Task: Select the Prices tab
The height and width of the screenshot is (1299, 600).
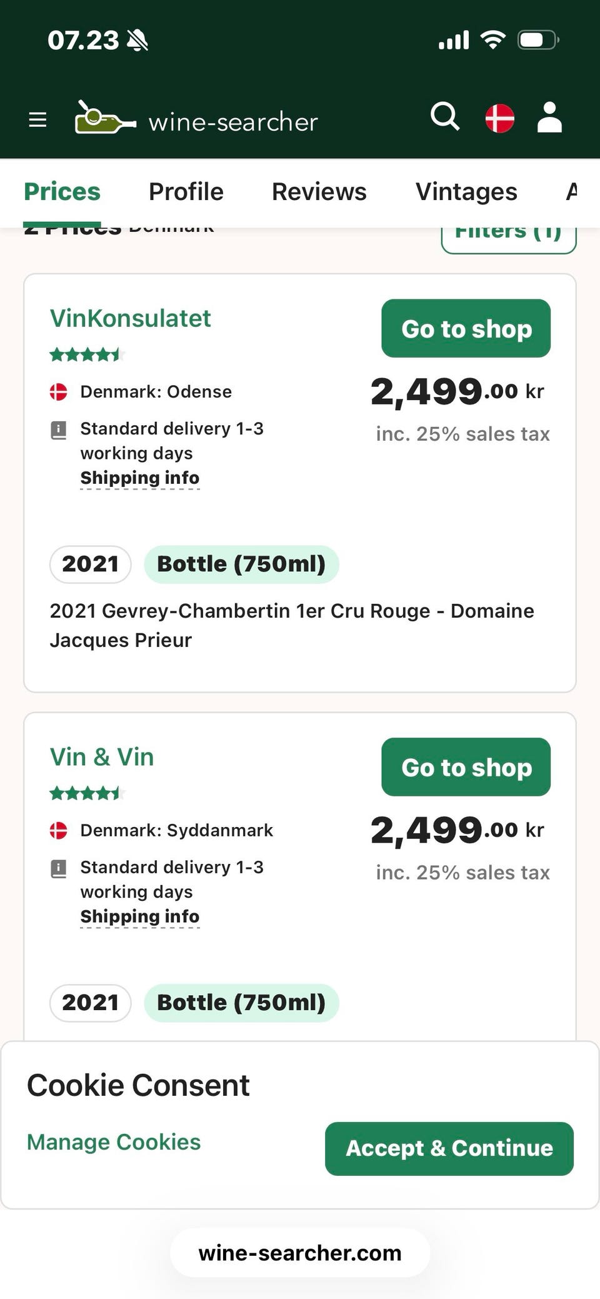Action: (x=62, y=192)
